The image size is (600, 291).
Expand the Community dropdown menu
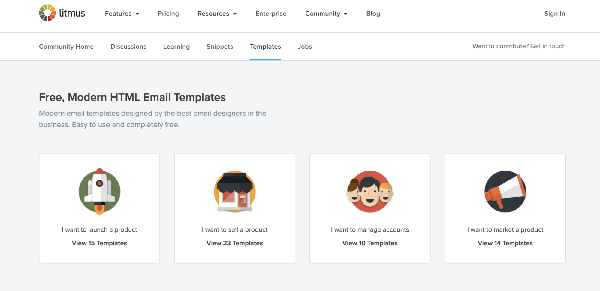[x=326, y=14]
